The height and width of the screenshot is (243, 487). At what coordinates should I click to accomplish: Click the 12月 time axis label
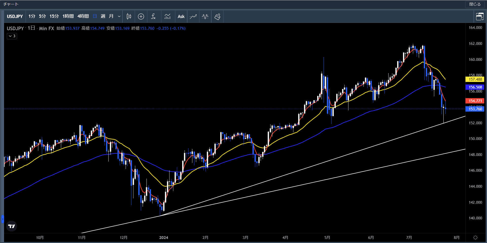click(x=124, y=238)
